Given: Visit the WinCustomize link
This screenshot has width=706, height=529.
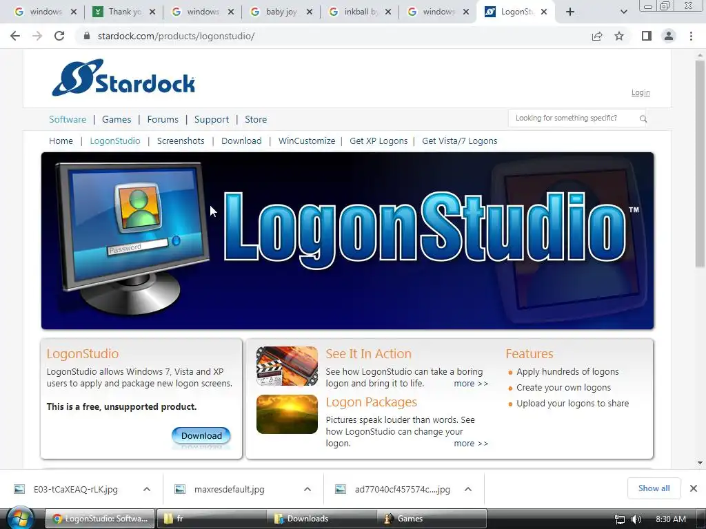Looking at the screenshot, I should click(x=307, y=141).
